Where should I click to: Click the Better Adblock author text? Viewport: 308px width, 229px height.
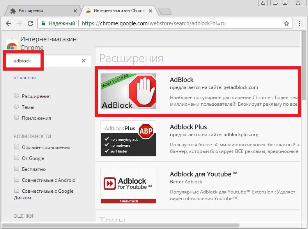186,182
